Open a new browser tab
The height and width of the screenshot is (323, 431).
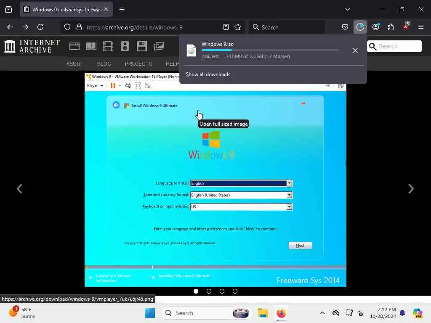click(x=122, y=10)
